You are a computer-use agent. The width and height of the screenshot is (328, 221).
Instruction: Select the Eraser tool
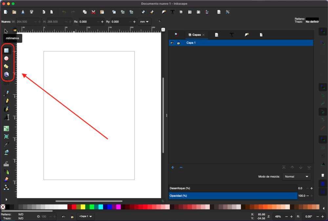pyautogui.click(x=6, y=179)
